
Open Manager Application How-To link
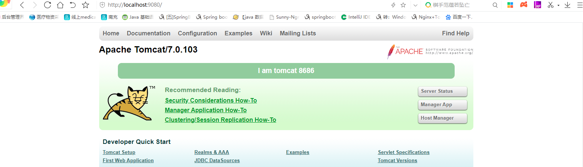(206, 110)
